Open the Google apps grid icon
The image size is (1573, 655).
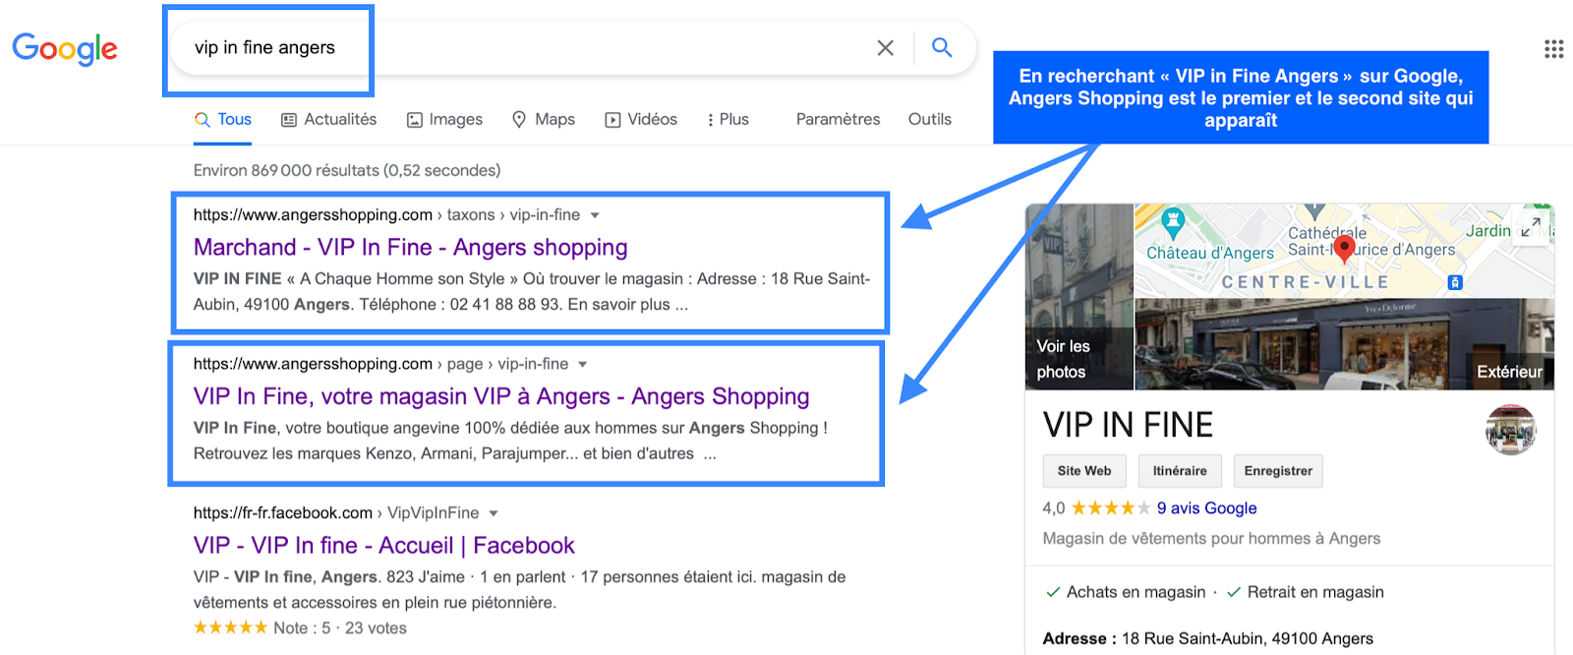(1553, 49)
